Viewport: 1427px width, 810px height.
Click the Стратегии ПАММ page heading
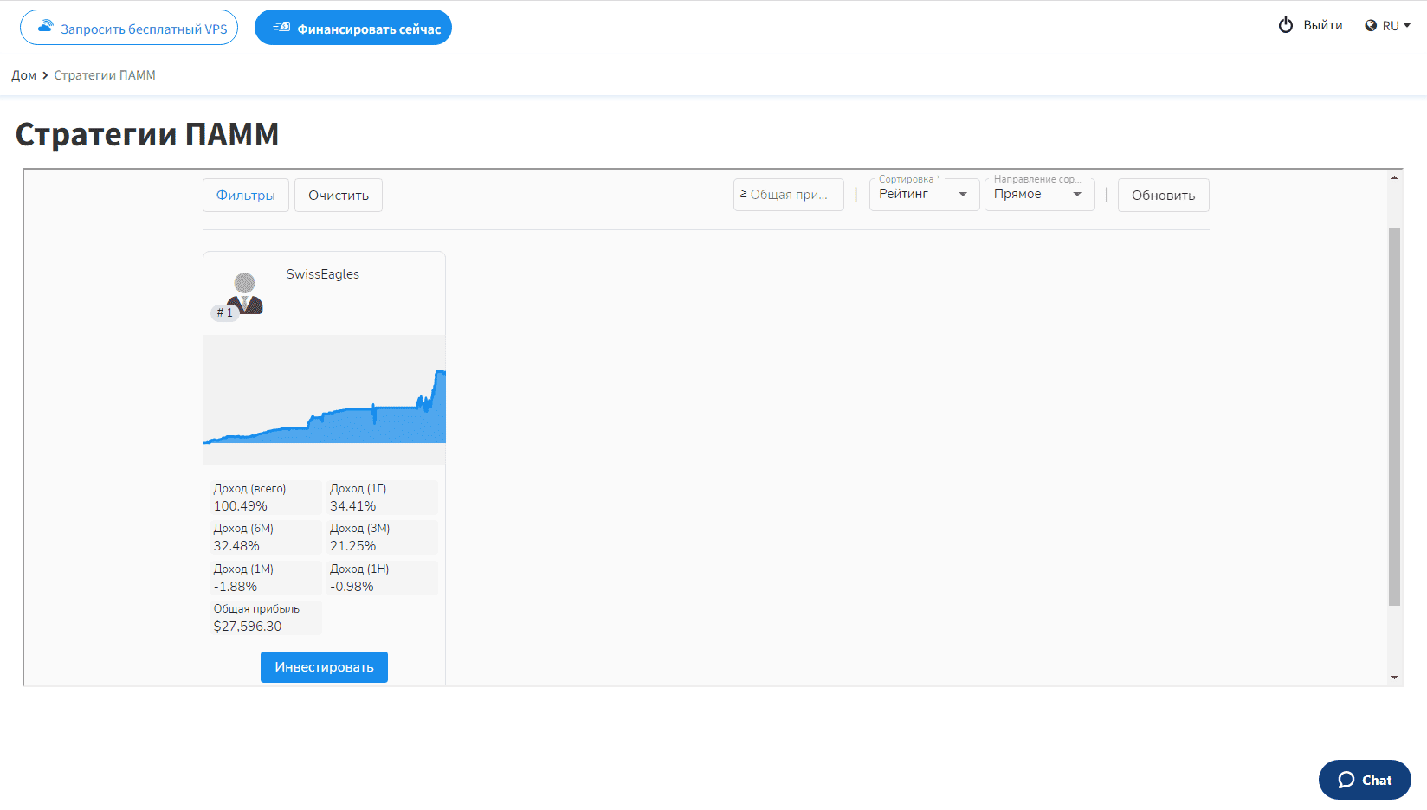147,134
